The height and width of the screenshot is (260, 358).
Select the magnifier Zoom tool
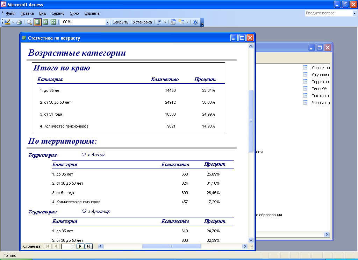click(29, 22)
